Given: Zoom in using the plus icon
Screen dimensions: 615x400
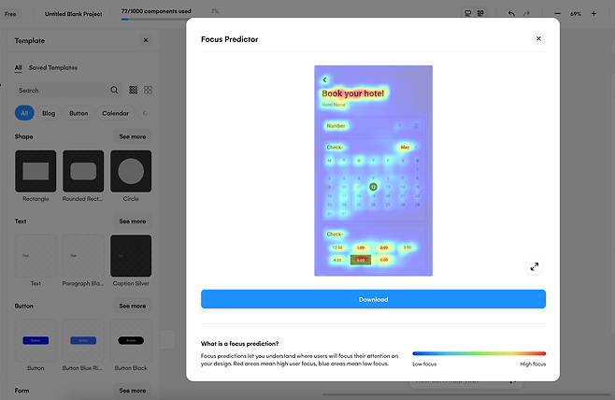Looking at the screenshot, I should (595, 14).
